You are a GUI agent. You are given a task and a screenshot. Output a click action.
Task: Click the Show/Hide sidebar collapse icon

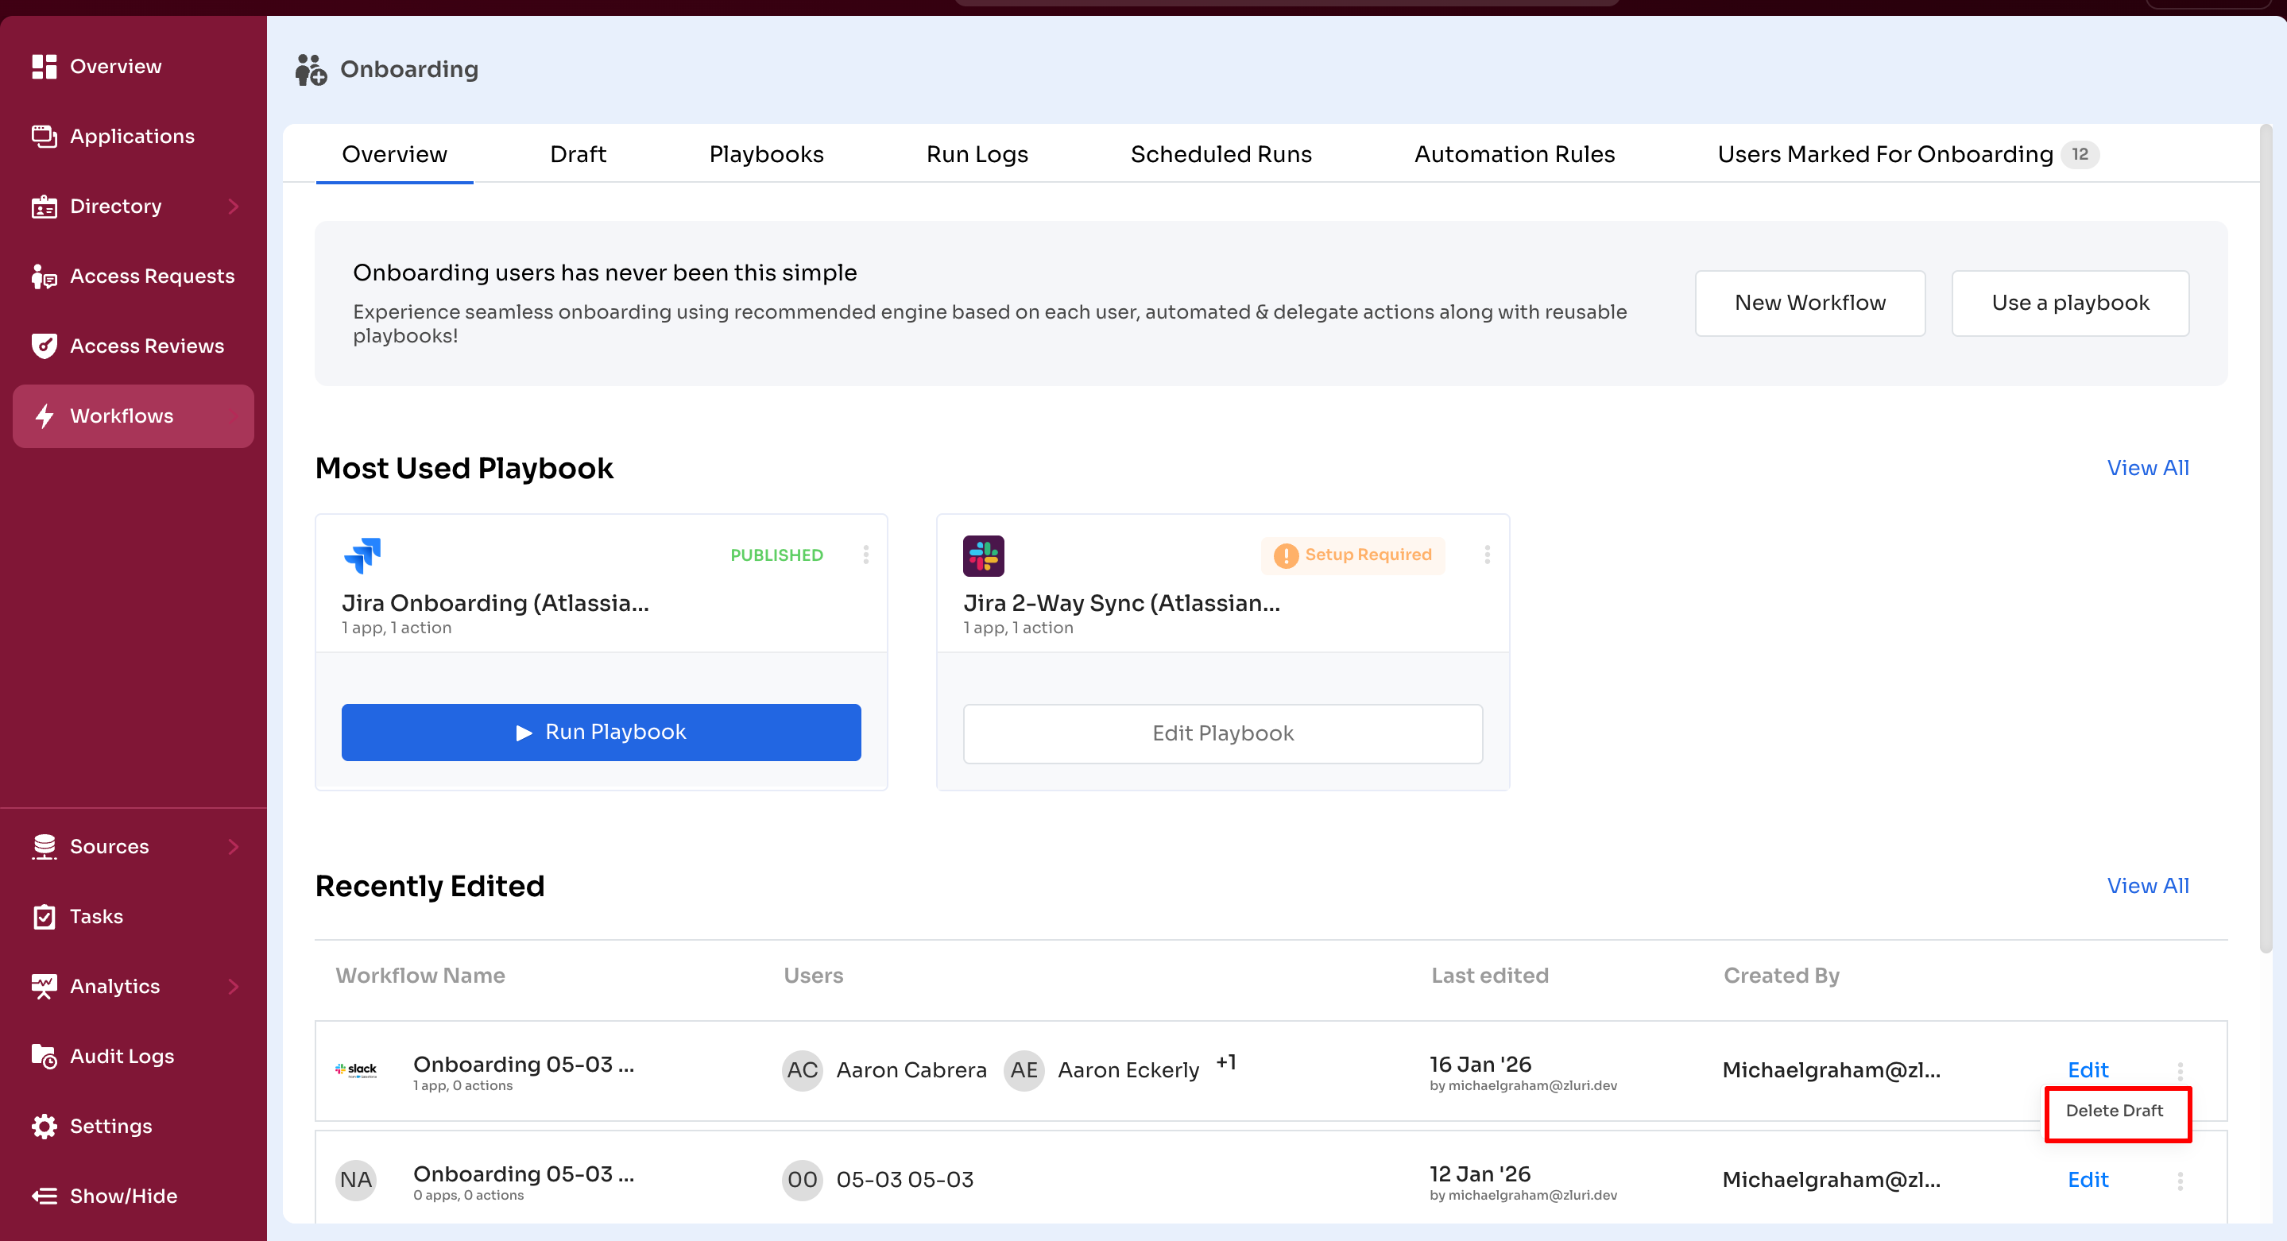(x=44, y=1196)
